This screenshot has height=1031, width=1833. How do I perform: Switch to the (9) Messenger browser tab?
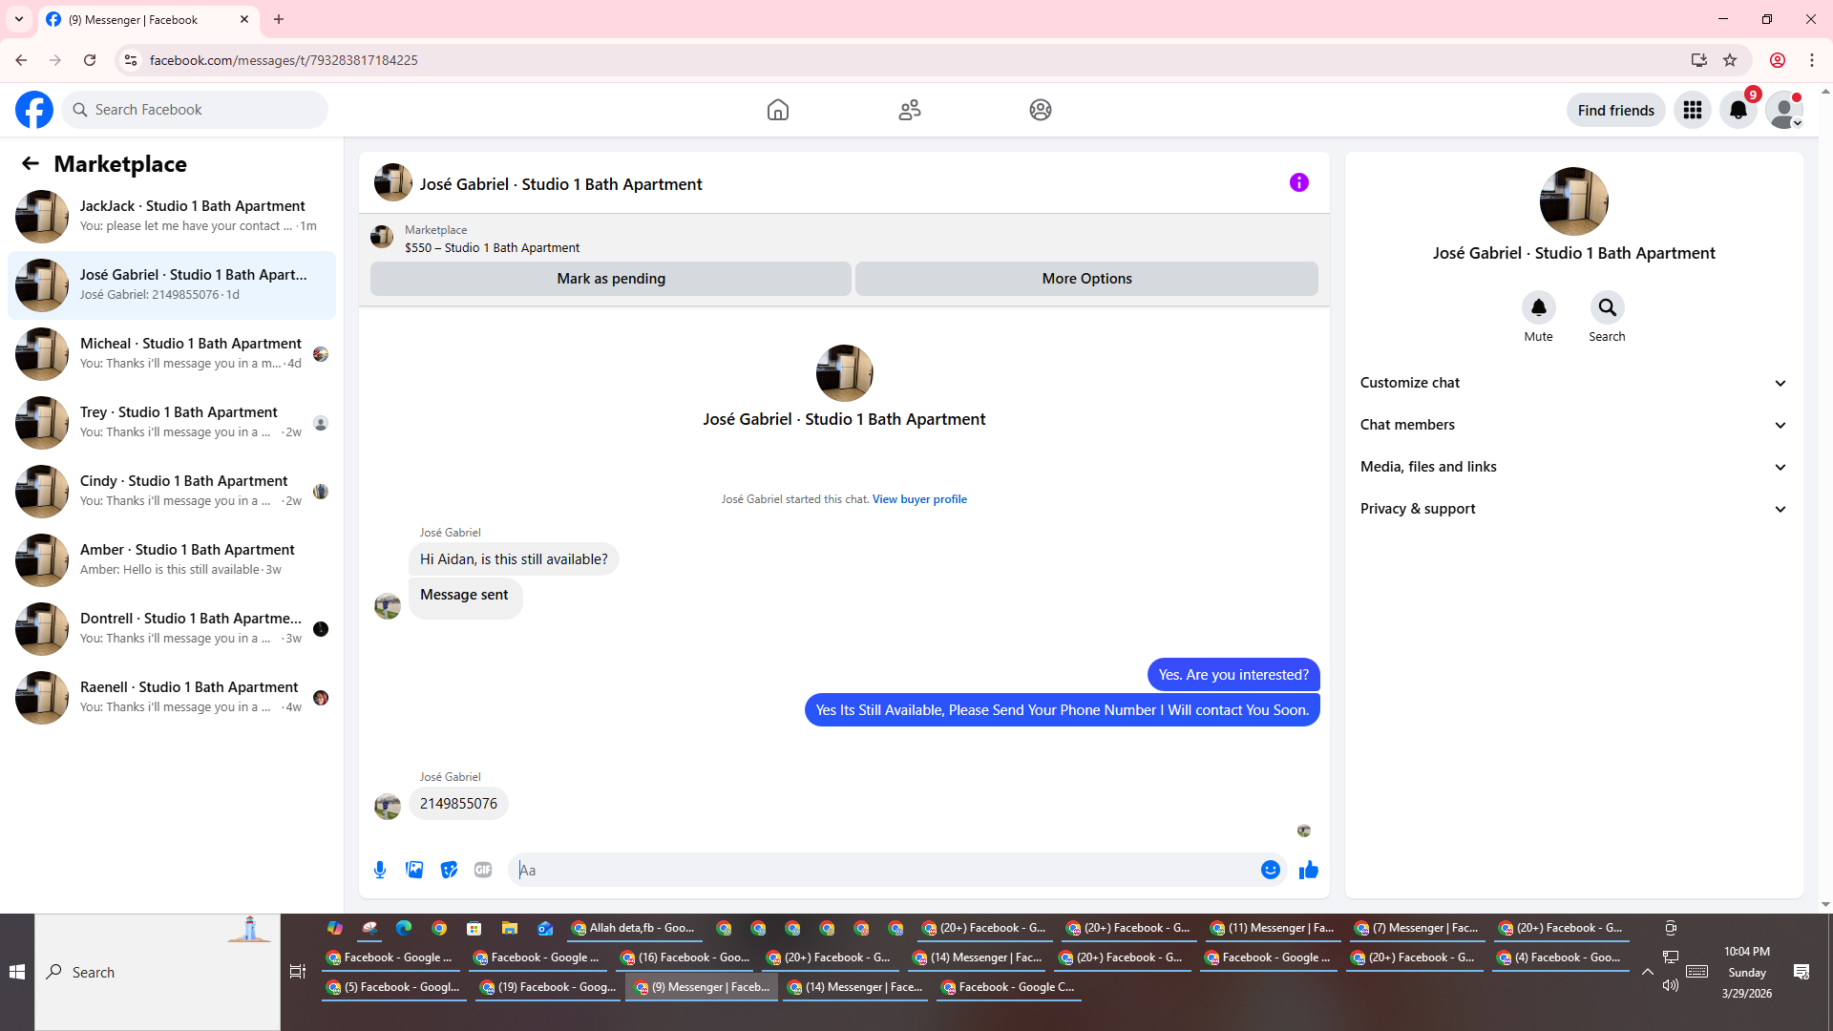tap(148, 19)
